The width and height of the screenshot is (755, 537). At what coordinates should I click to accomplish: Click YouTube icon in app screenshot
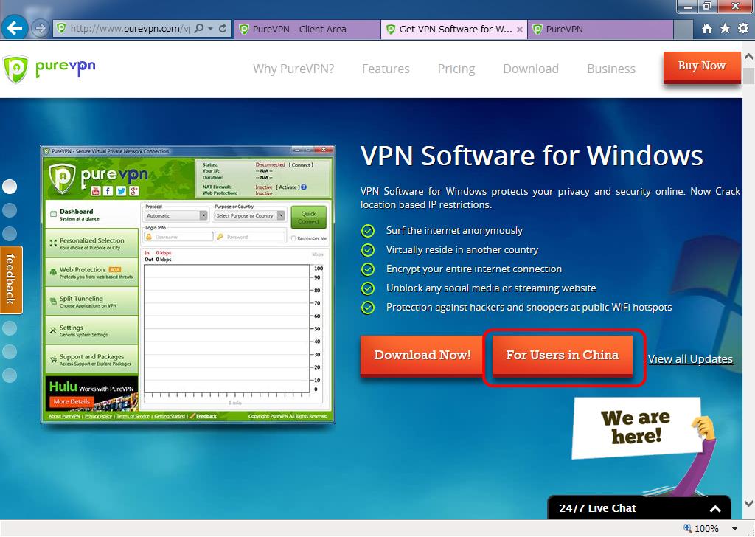point(95,191)
